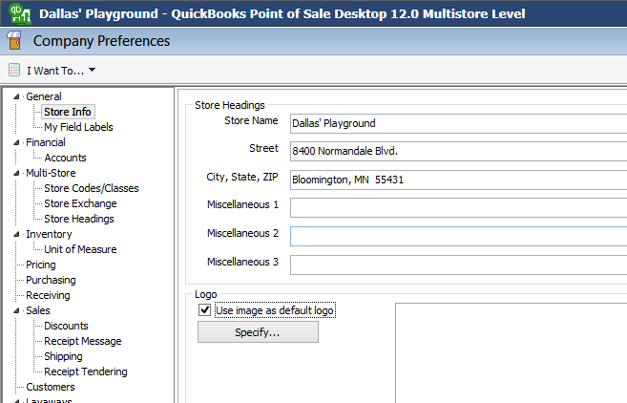
Task: Open My Field Labels preferences
Action: [78, 127]
